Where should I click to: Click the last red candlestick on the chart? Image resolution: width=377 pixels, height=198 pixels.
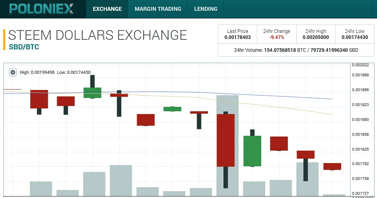point(332,166)
